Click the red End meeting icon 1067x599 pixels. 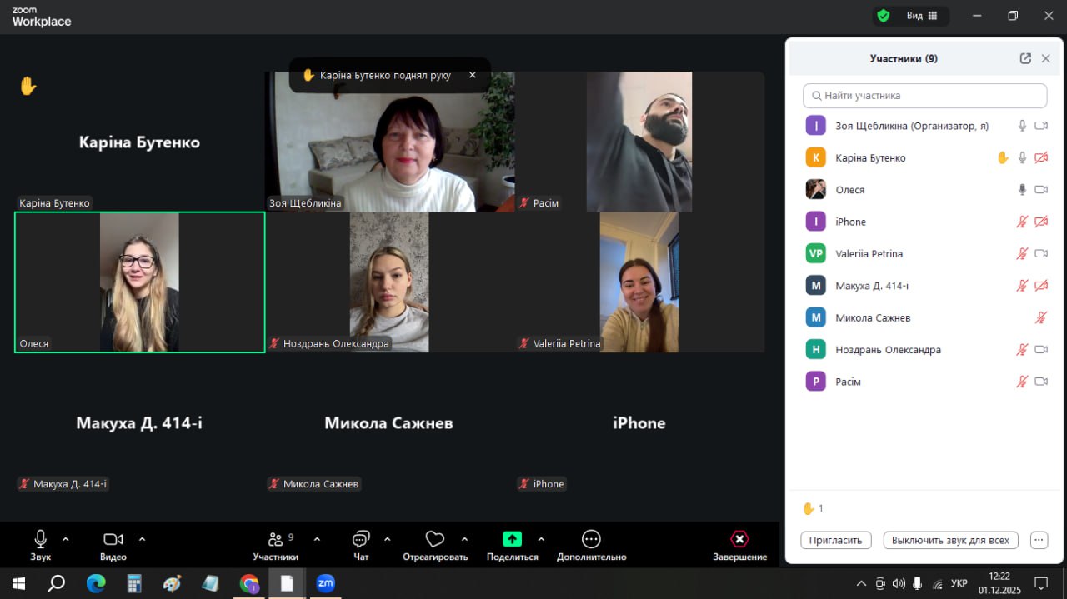(739, 539)
